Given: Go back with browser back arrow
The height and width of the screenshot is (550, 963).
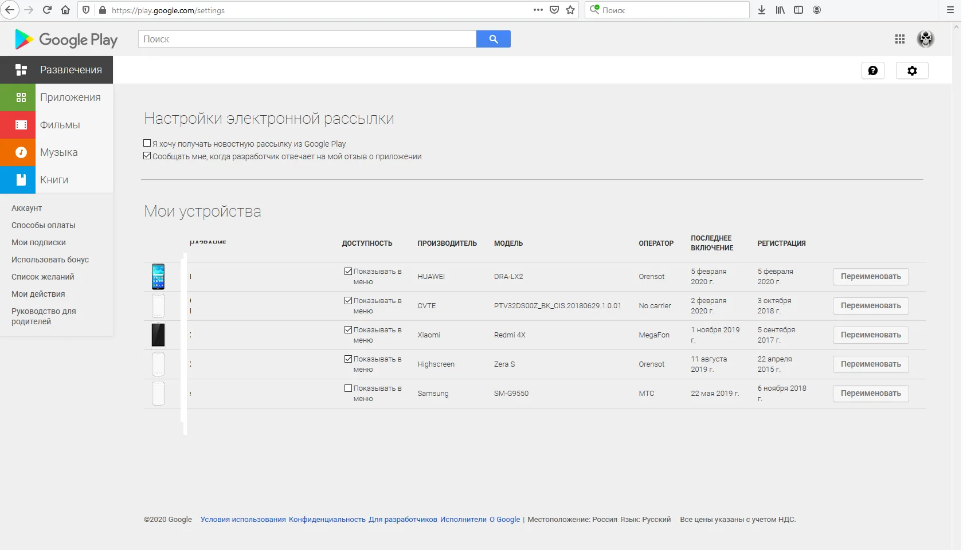Looking at the screenshot, I should 10,10.
